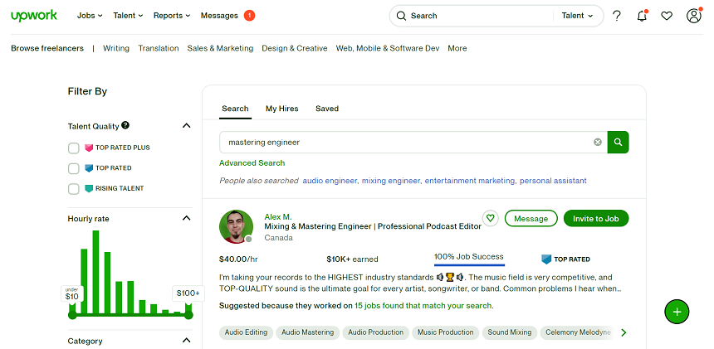Image resolution: width=714 pixels, height=349 pixels.
Task: Focus the top Search input field
Action: pos(477,16)
